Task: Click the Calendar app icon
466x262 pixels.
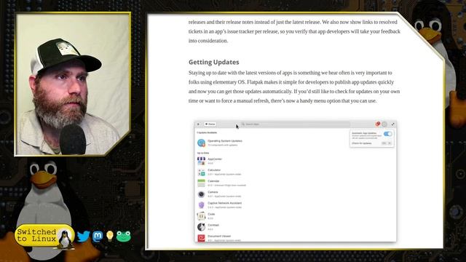Action: pos(201,183)
